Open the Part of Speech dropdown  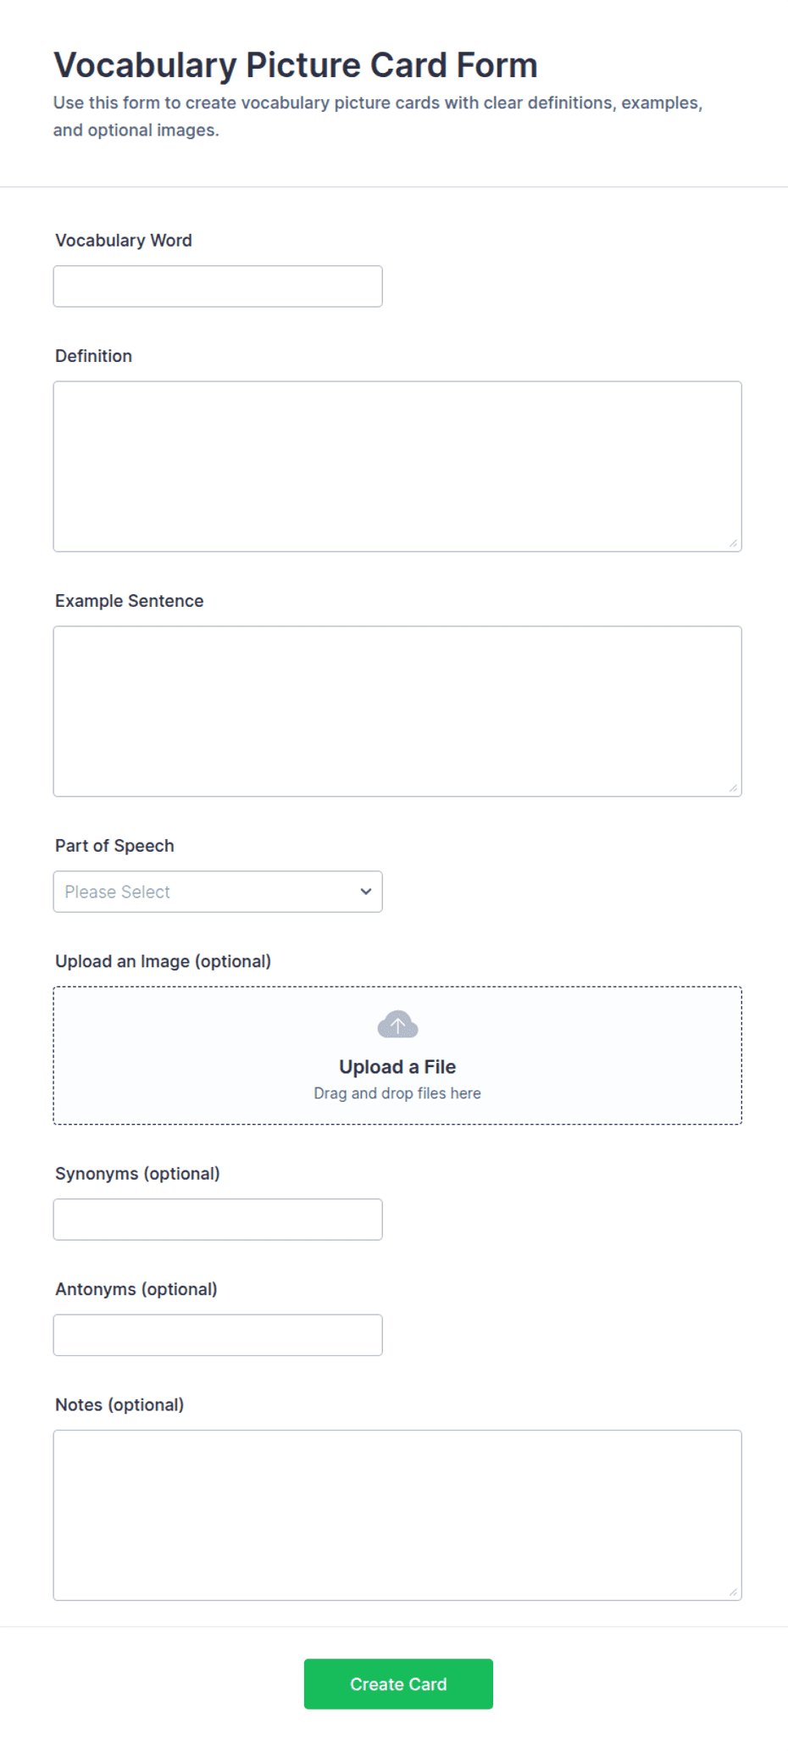[218, 892]
